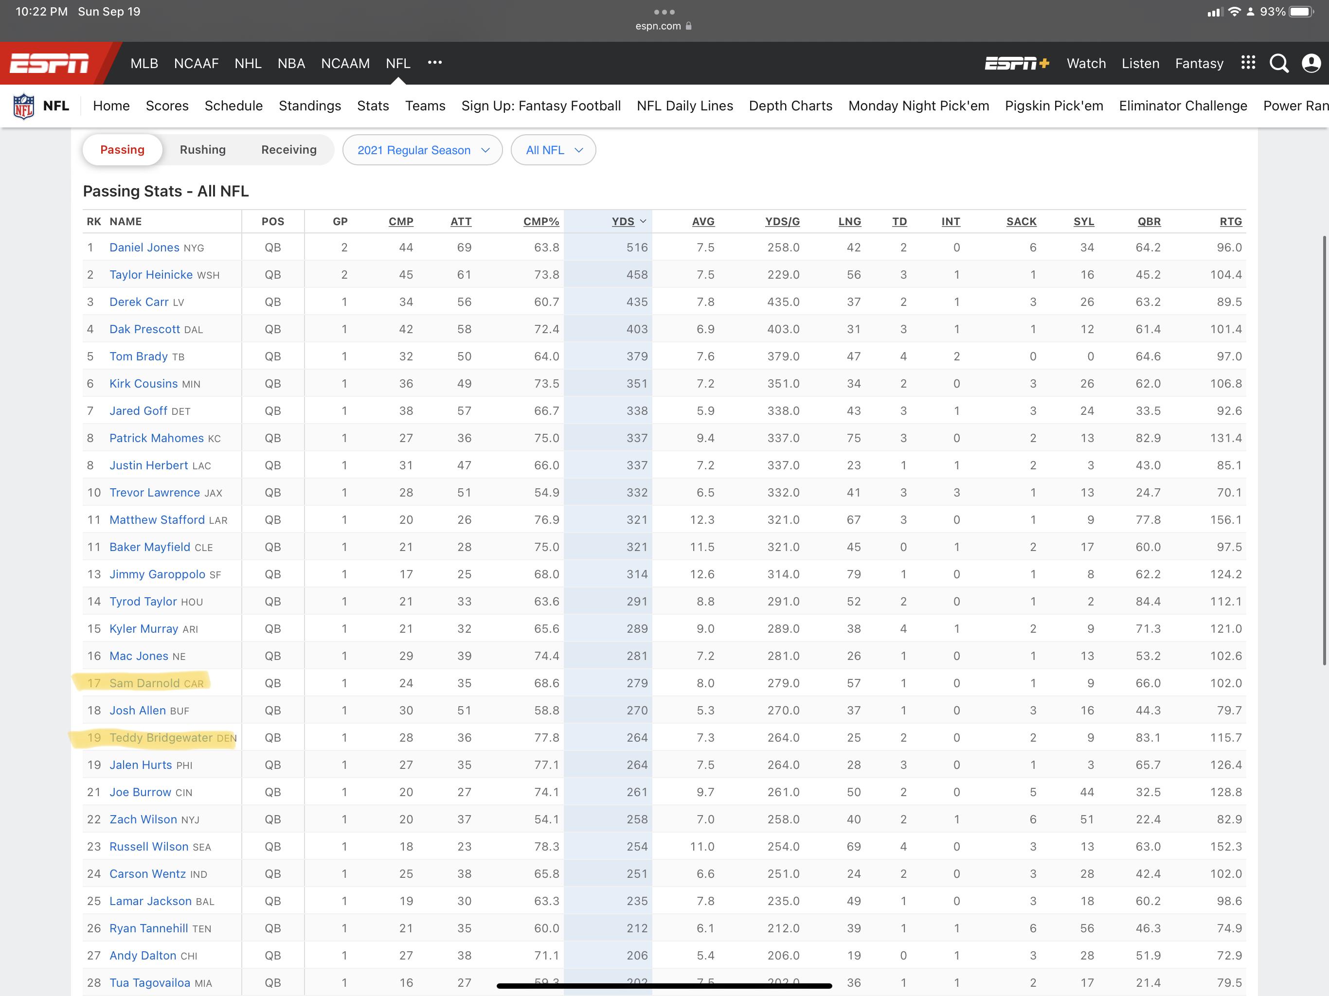The height and width of the screenshot is (996, 1329).
Task: Sort by ATT column header
Action: (x=461, y=222)
